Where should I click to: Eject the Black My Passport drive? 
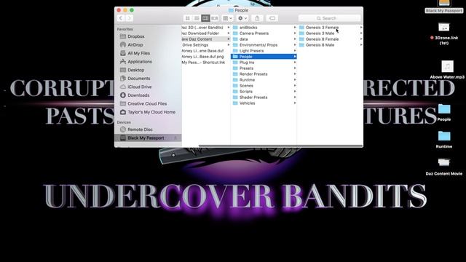coord(175,138)
